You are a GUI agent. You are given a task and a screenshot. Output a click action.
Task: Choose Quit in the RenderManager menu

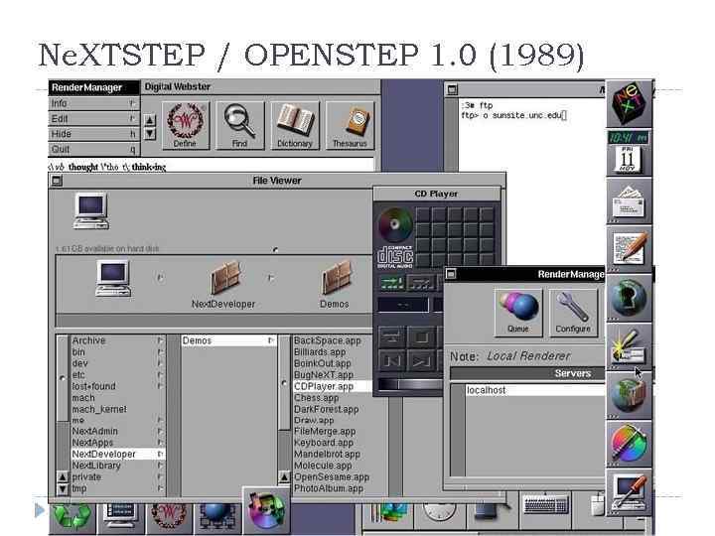[93, 149]
